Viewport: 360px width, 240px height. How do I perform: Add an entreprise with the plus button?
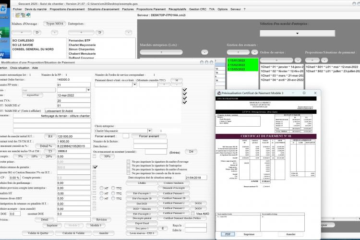[81, 32]
